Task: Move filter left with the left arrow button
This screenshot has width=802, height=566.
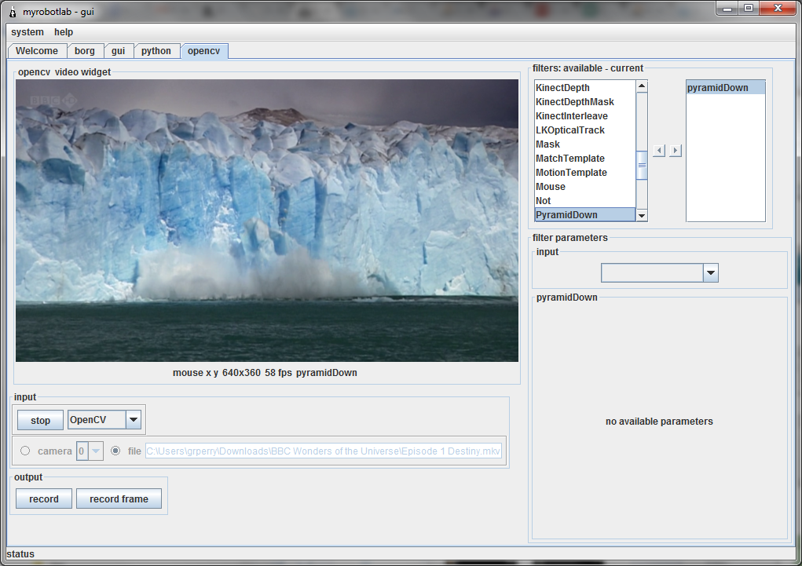Action: 659,150
